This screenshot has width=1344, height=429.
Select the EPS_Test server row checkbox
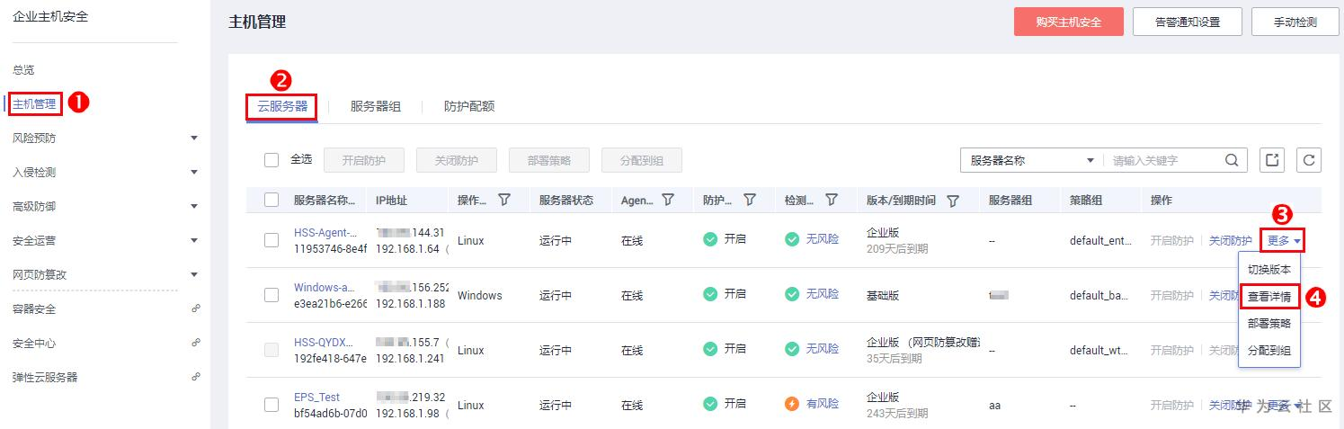pos(271,405)
